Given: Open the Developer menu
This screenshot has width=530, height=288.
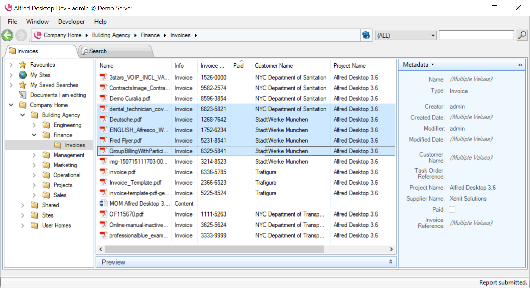Looking at the screenshot, I should tap(71, 22).
